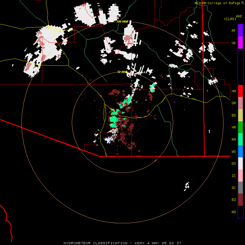Click the UK legend label
Screen dimensions: 245x245
coord(234,43)
